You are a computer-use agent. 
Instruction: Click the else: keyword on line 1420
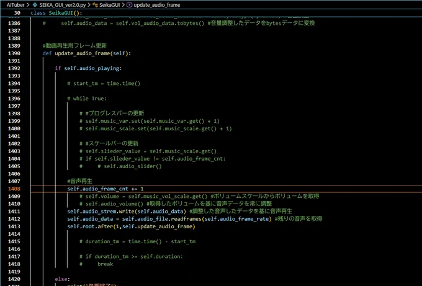pos(63,279)
